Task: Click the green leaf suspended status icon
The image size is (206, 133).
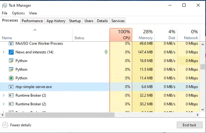Action: (106, 52)
